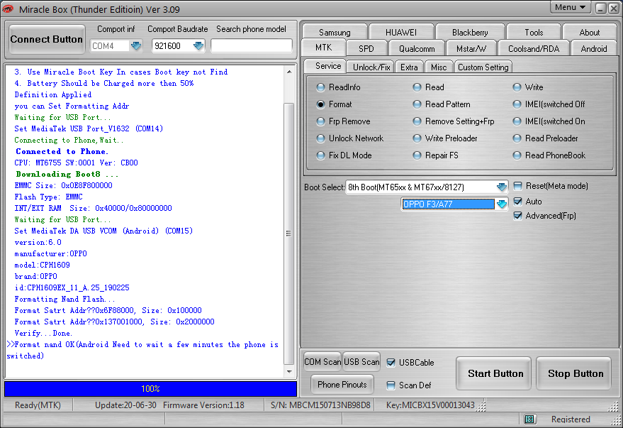Screen dimensions: 623x428
Task: Open the Tools tab
Action: coord(534,32)
